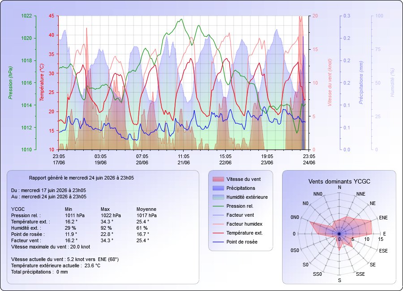Click the 'Moyenne' column header
Viewport: 403px width, 291px height.
[146, 209]
